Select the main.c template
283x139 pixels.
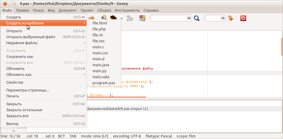click(104, 47)
